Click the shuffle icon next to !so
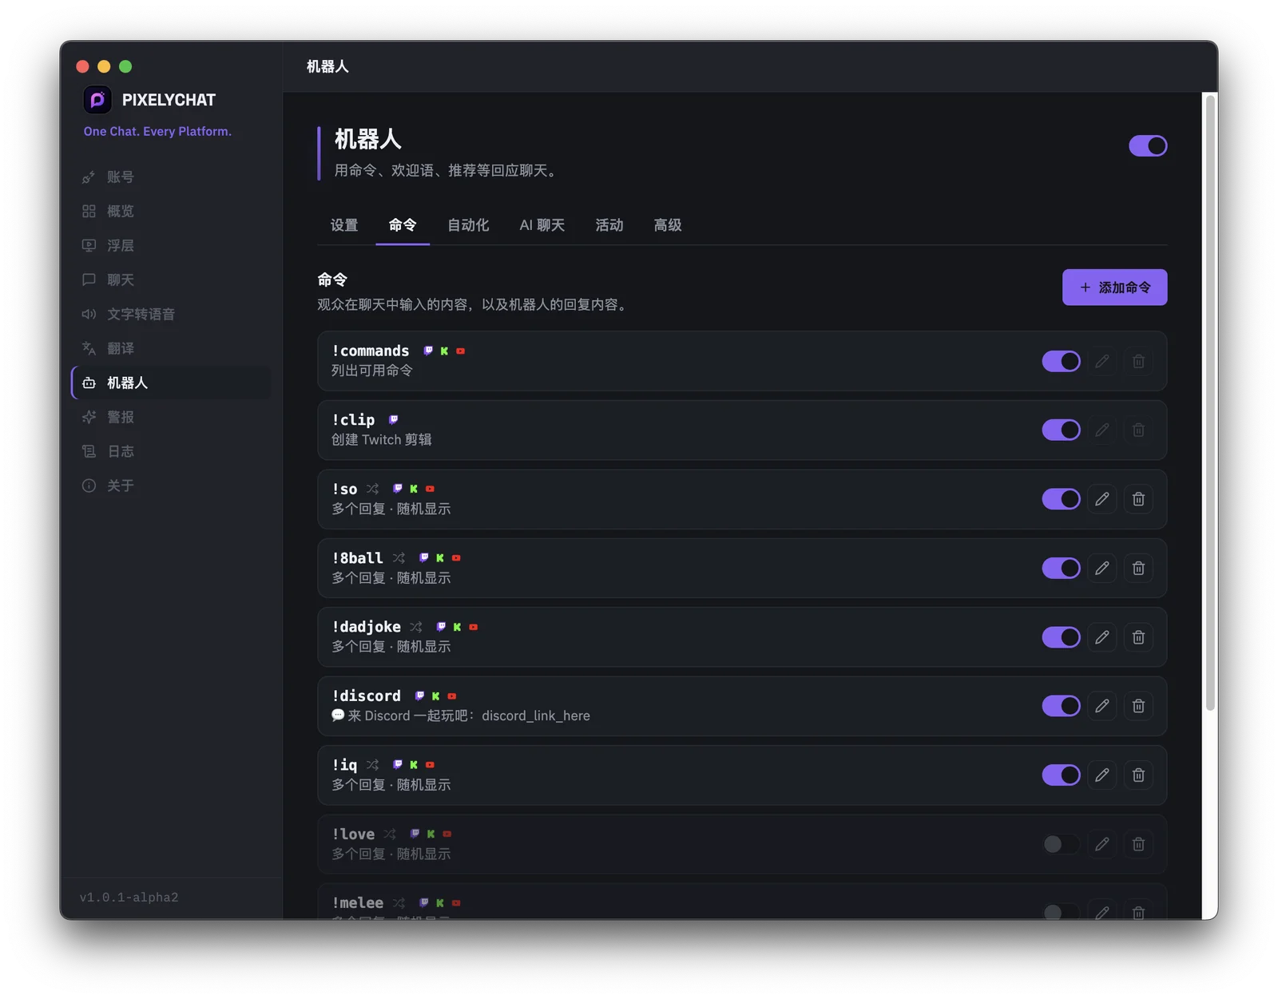 point(372,489)
